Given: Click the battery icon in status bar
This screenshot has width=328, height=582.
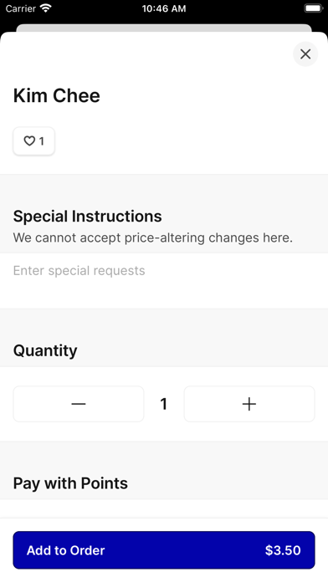Looking at the screenshot, I should [314, 8].
